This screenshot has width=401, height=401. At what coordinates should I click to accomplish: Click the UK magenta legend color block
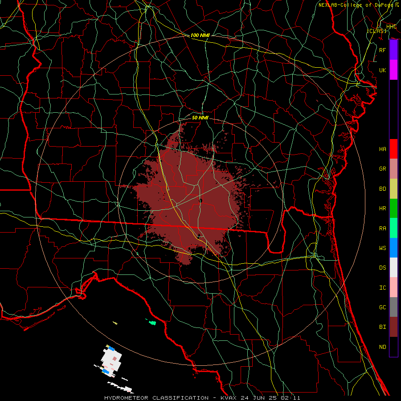coord(393,70)
